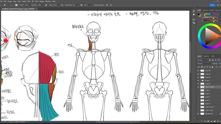Switch to the Swatches tab
The width and height of the screenshot is (221, 124).
205,10
